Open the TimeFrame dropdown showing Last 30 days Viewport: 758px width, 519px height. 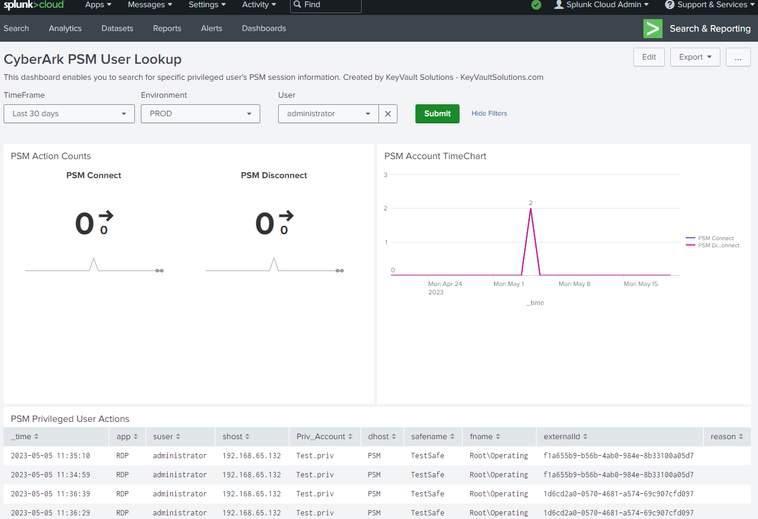(x=69, y=113)
